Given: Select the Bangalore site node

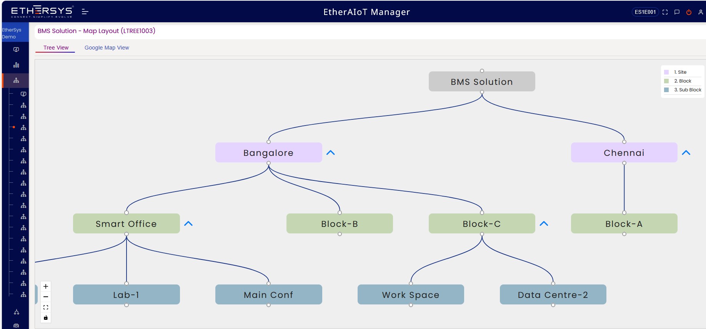Looking at the screenshot, I should point(268,152).
